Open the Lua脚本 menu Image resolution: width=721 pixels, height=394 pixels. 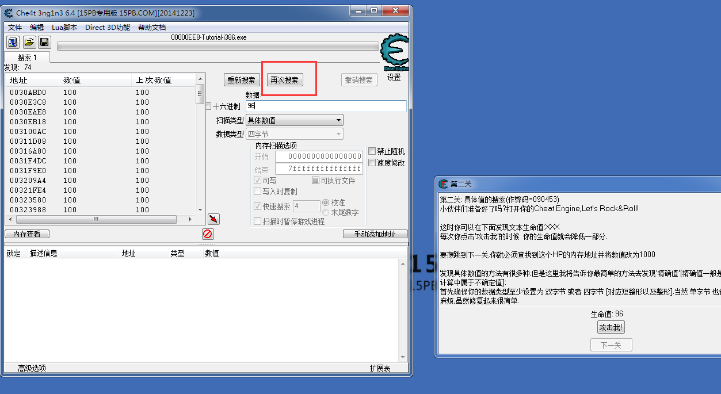coord(64,27)
